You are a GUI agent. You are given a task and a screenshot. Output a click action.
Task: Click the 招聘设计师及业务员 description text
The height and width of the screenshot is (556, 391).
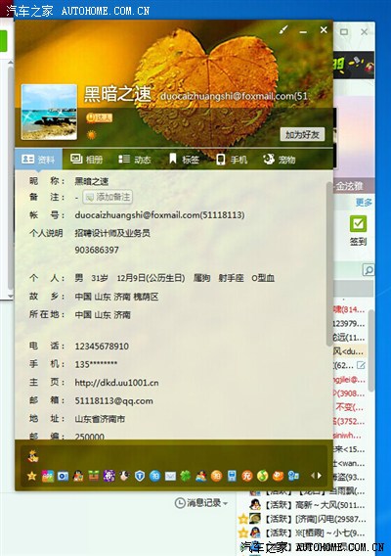[112, 233]
